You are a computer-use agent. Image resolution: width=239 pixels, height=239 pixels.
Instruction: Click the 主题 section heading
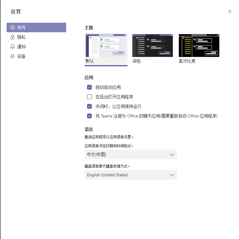pos(89,28)
